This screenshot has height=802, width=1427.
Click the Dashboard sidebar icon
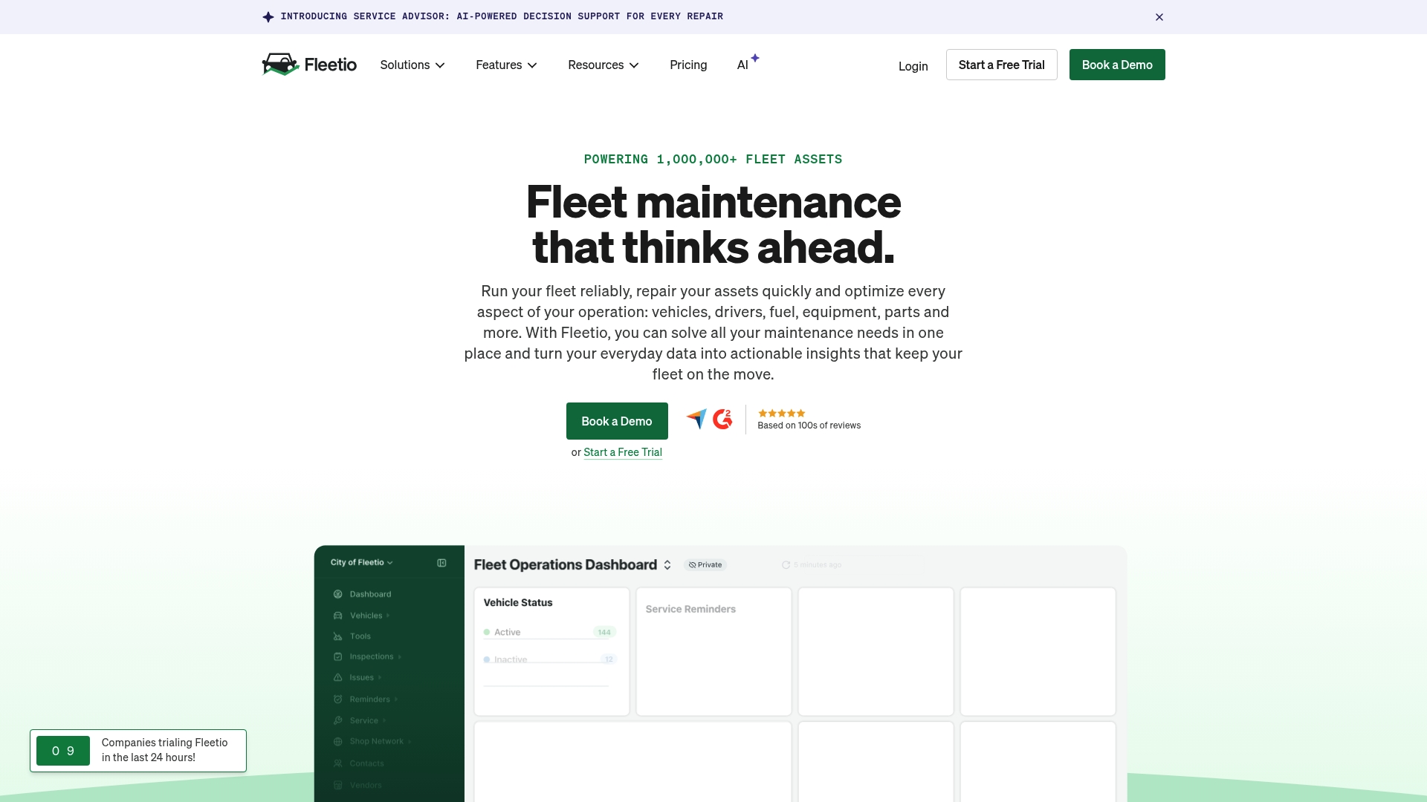(338, 594)
